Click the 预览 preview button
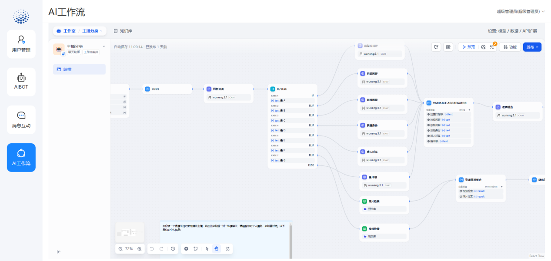551x261 pixels. [x=468, y=47]
